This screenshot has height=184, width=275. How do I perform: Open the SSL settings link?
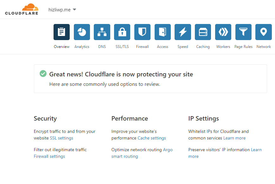pos(61,138)
